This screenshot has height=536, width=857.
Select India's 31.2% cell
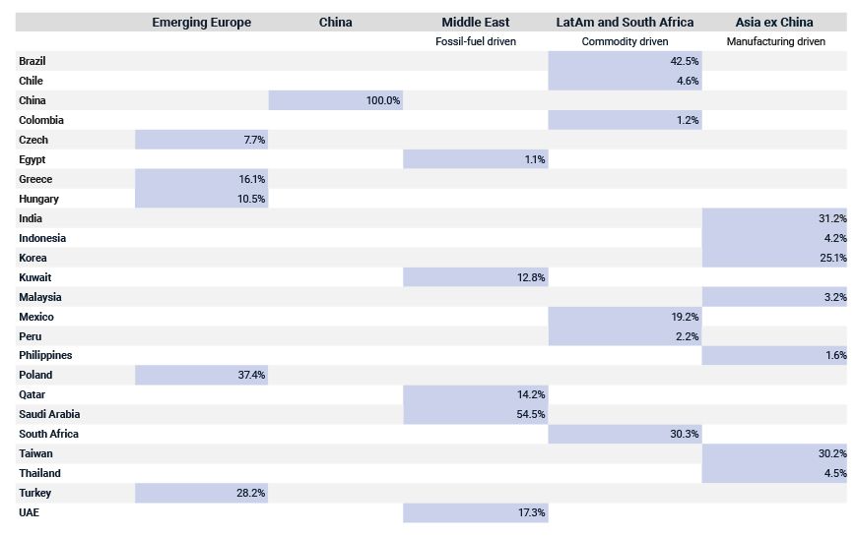(774, 218)
